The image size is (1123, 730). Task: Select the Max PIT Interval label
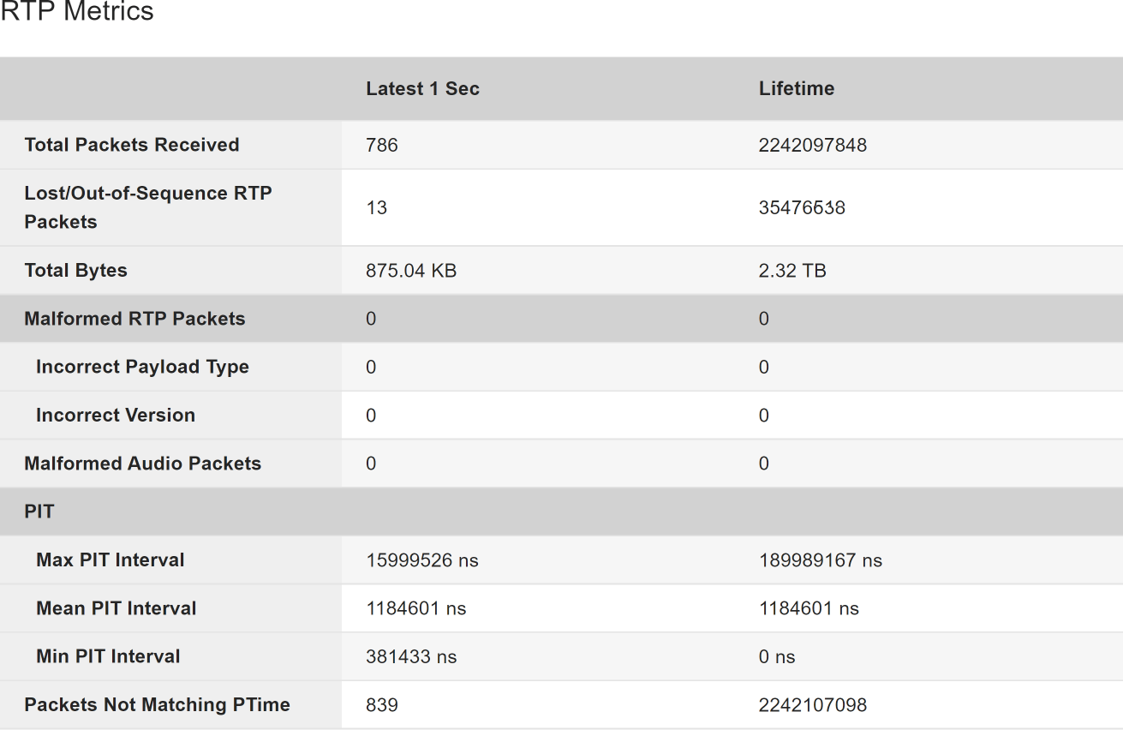coord(111,559)
